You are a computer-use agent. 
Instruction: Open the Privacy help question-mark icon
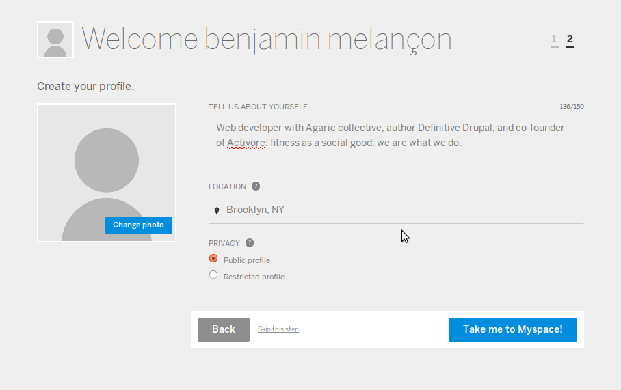pyautogui.click(x=250, y=243)
